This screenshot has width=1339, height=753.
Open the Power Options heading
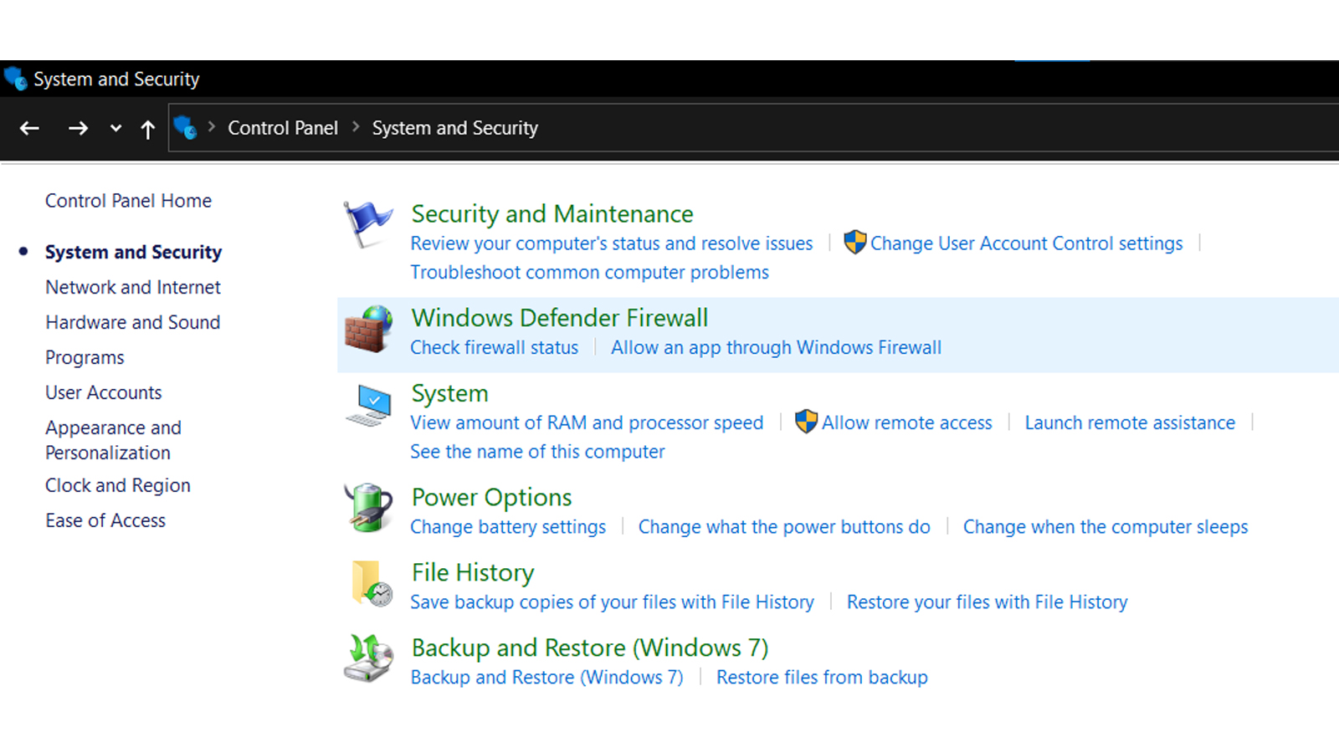pos(491,498)
